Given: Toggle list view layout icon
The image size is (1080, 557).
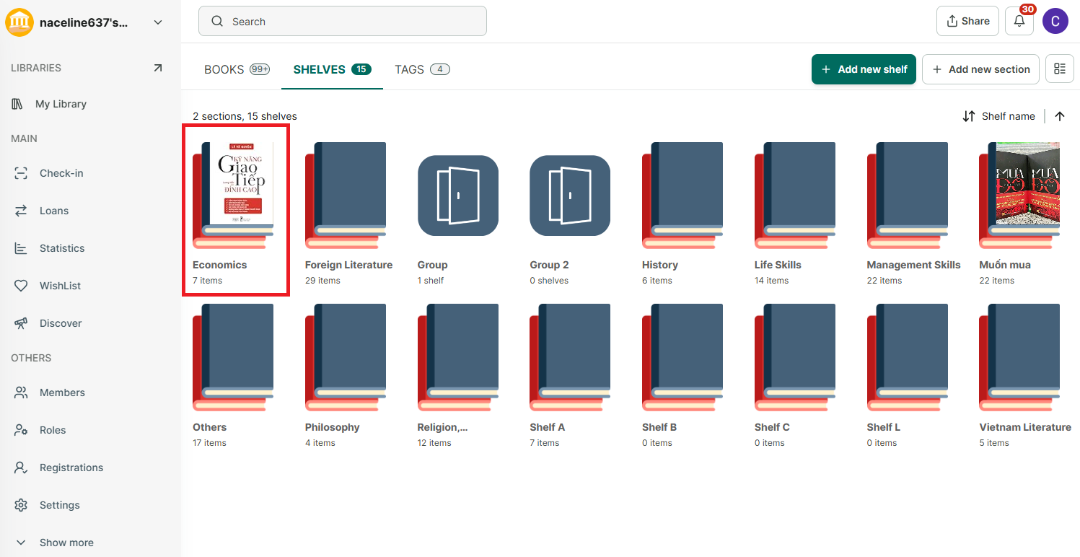Looking at the screenshot, I should (1060, 69).
